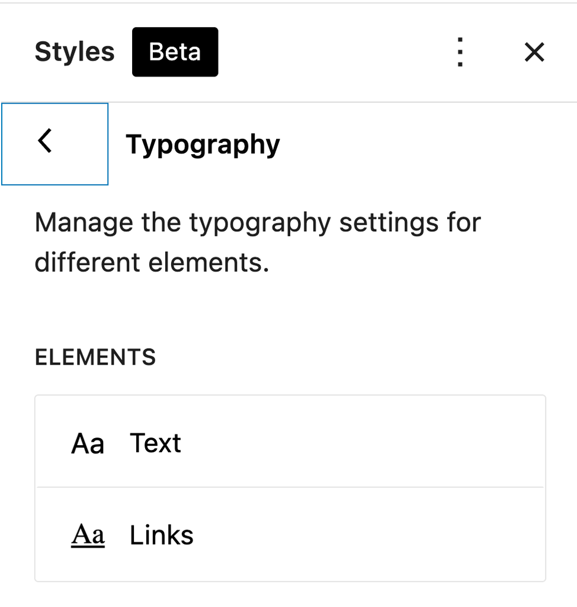This screenshot has height=607, width=577.
Task: Click the Typography heading
Action: click(203, 145)
